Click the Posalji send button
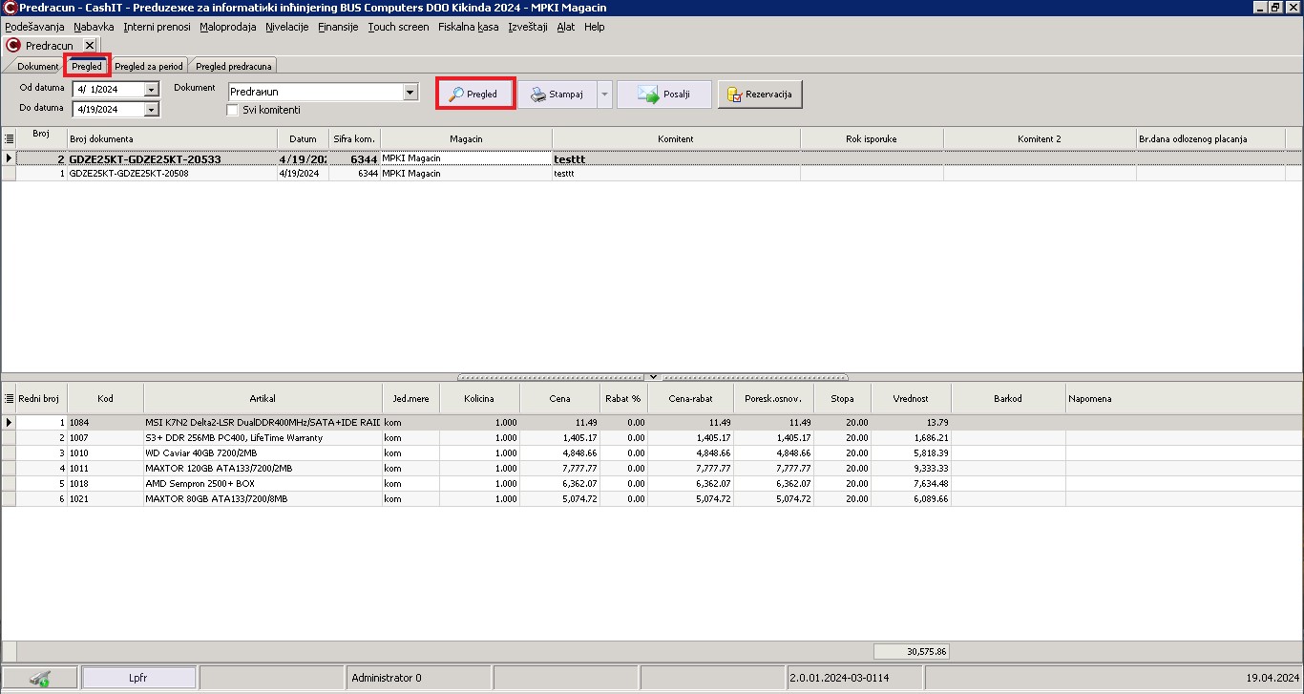 (664, 95)
